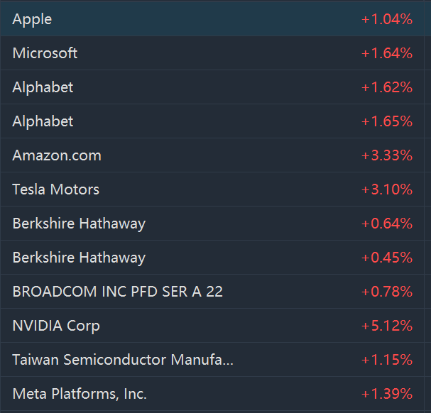Select the Alphabet row showing +1.62%
Screen dimensions: 431x413
pyautogui.click(x=43, y=87)
